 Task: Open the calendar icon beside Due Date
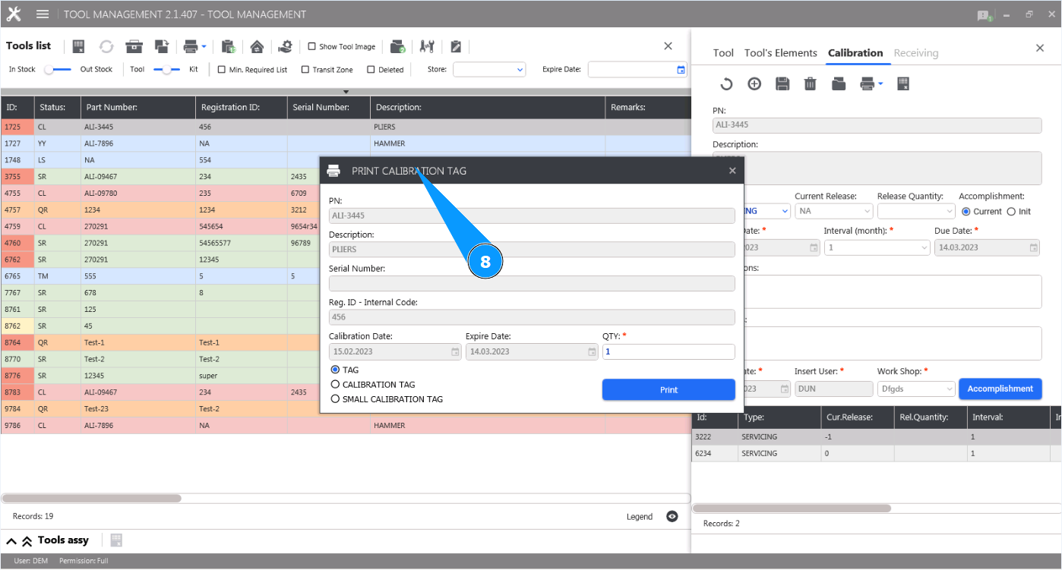pyautogui.click(x=1034, y=247)
